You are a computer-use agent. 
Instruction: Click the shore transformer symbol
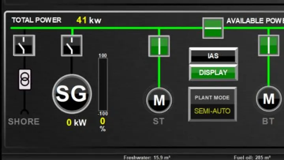tap(25, 79)
